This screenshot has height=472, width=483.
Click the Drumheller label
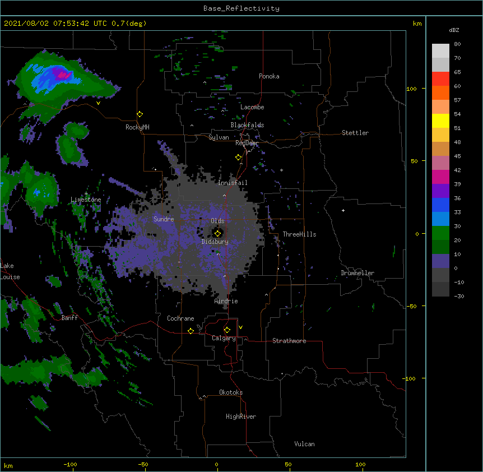click(x=357, y=273)
